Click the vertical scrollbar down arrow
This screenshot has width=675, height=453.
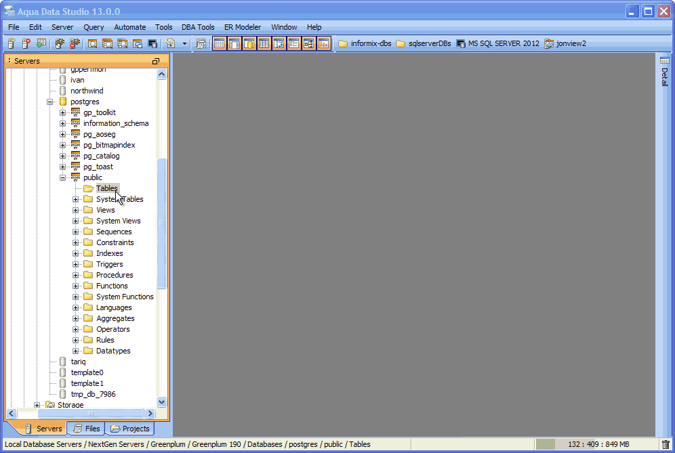162,402
